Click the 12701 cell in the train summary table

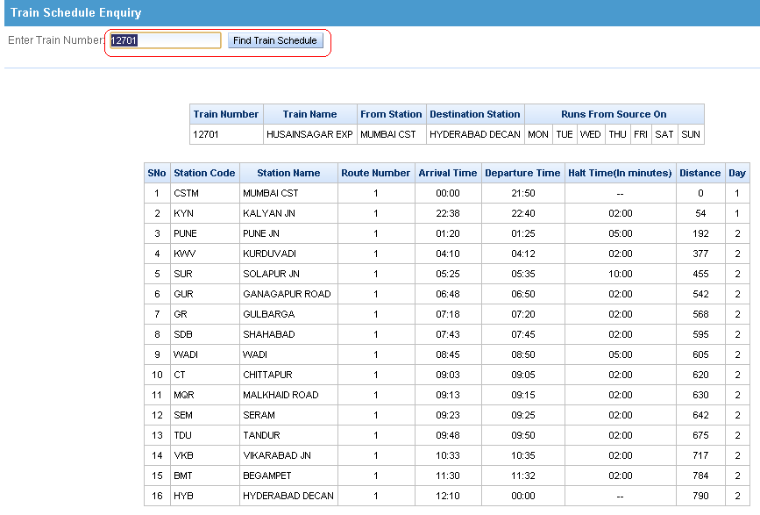click(226, 134)
